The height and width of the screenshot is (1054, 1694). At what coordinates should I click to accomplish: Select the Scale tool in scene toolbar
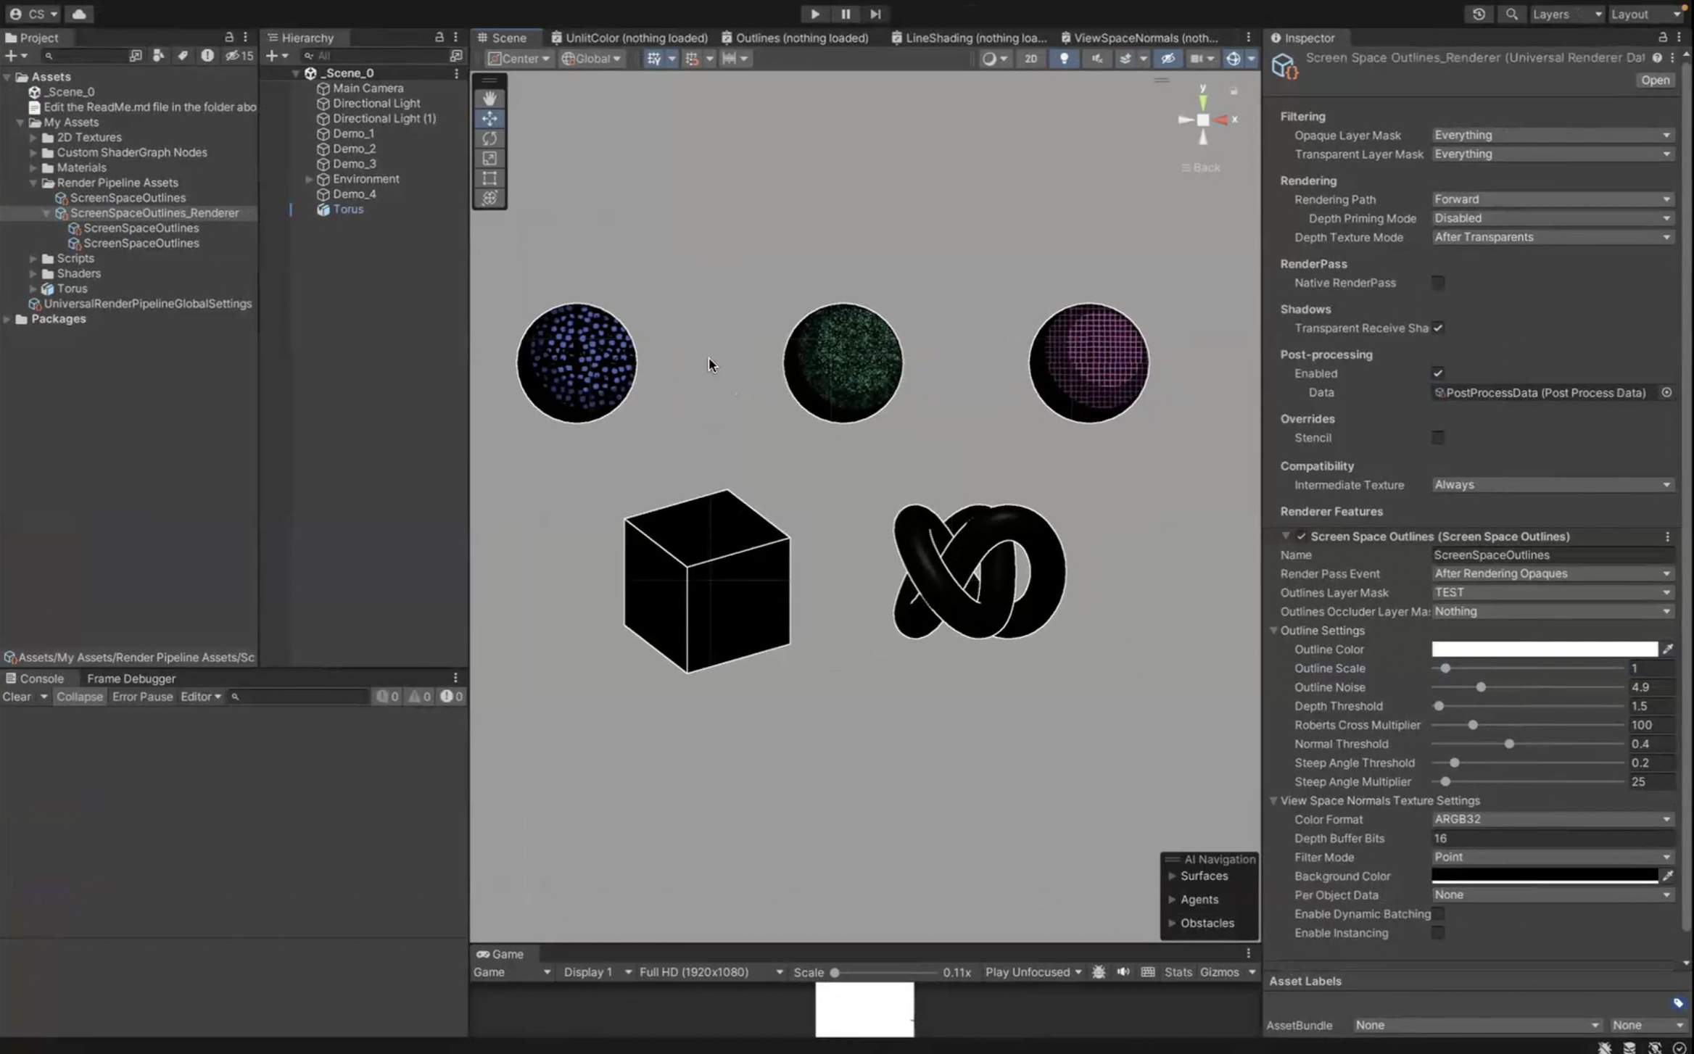pos(489,158)
